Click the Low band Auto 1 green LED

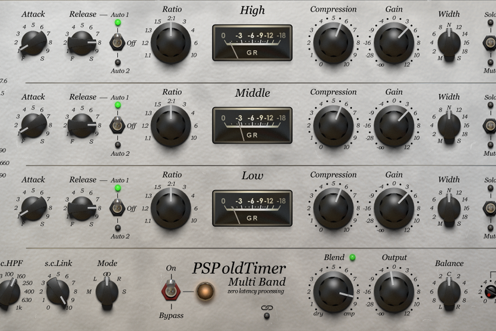pyautogui.click(x=118, y=188)
